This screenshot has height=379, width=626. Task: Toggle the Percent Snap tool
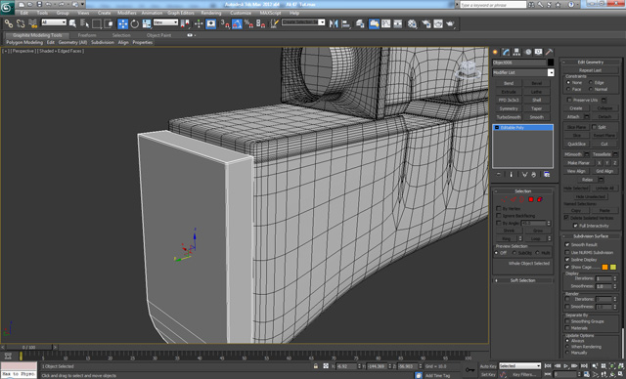click(x=248, y=23)
